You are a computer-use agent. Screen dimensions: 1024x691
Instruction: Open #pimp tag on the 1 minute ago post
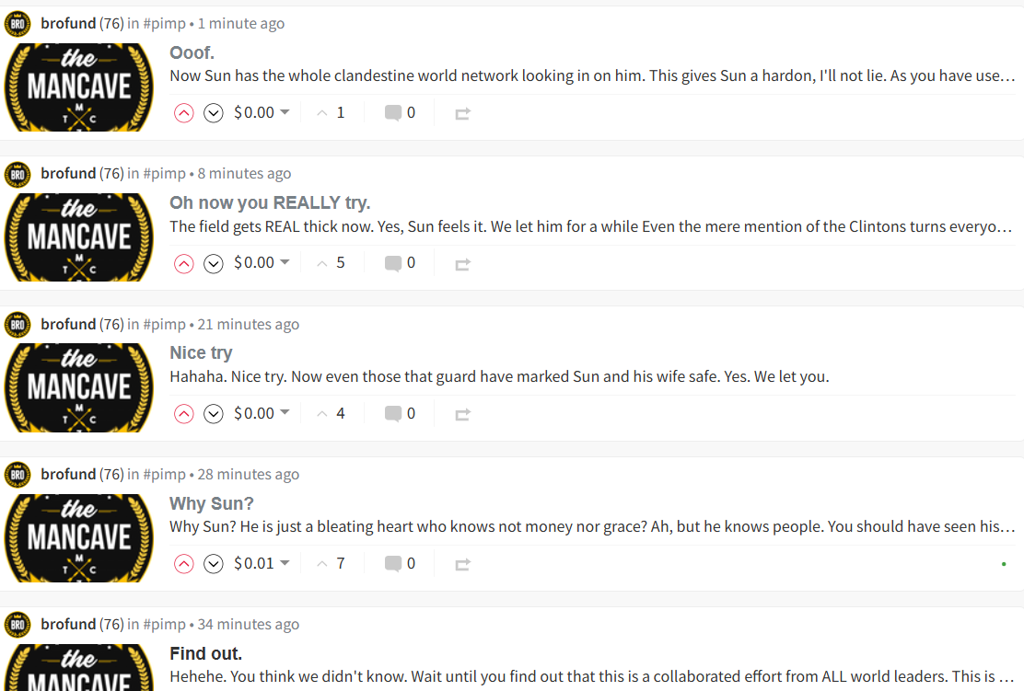tap(164, 24)
